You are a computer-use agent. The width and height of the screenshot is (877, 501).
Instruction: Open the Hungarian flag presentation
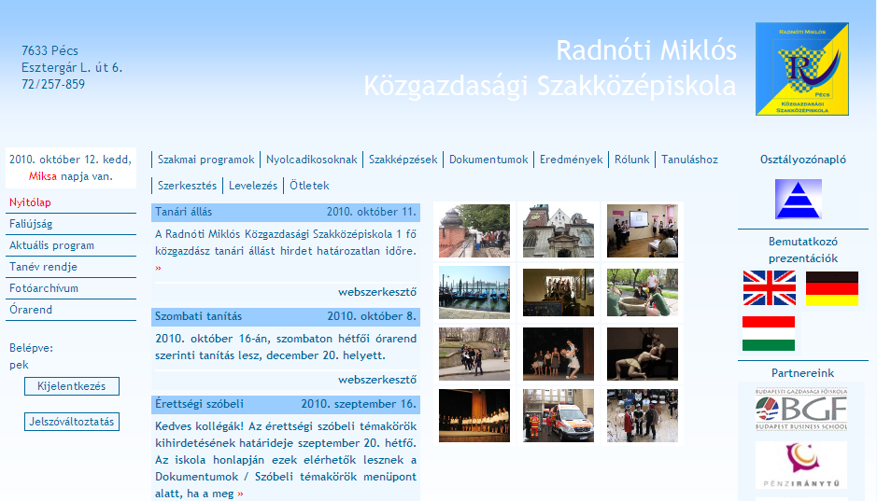[769, 333]
